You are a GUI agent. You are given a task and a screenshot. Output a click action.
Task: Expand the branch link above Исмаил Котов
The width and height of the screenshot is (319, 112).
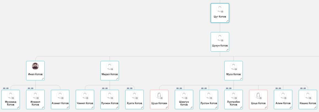tap(30, 88)
